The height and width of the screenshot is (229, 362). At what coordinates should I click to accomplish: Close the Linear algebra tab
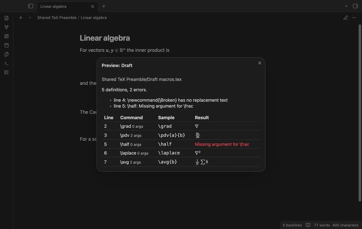(x=93, y=6)
